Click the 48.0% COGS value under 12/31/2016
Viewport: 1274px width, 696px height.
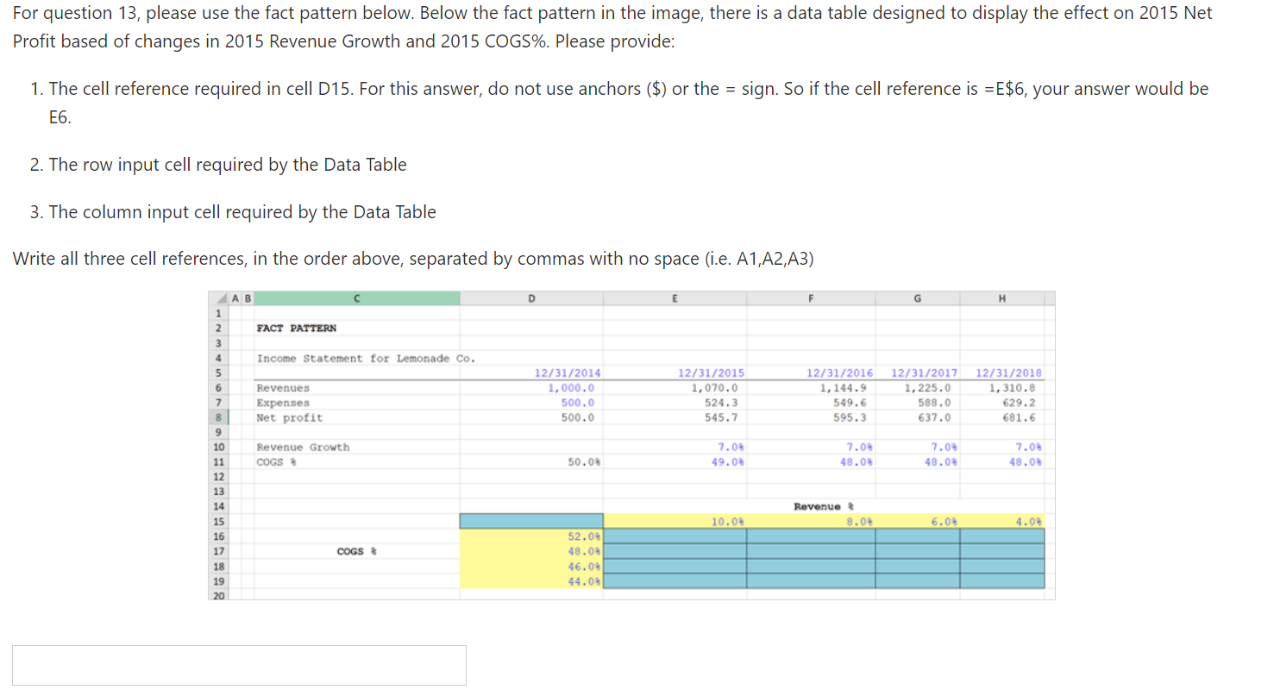pos(857,461)
